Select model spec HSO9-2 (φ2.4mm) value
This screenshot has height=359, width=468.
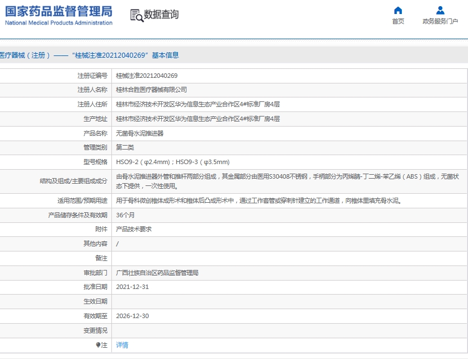tap(173, 162)
